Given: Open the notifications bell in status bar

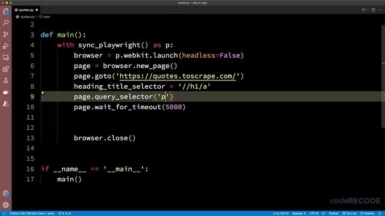Looking at the screenshot, I should pos(380,214).
